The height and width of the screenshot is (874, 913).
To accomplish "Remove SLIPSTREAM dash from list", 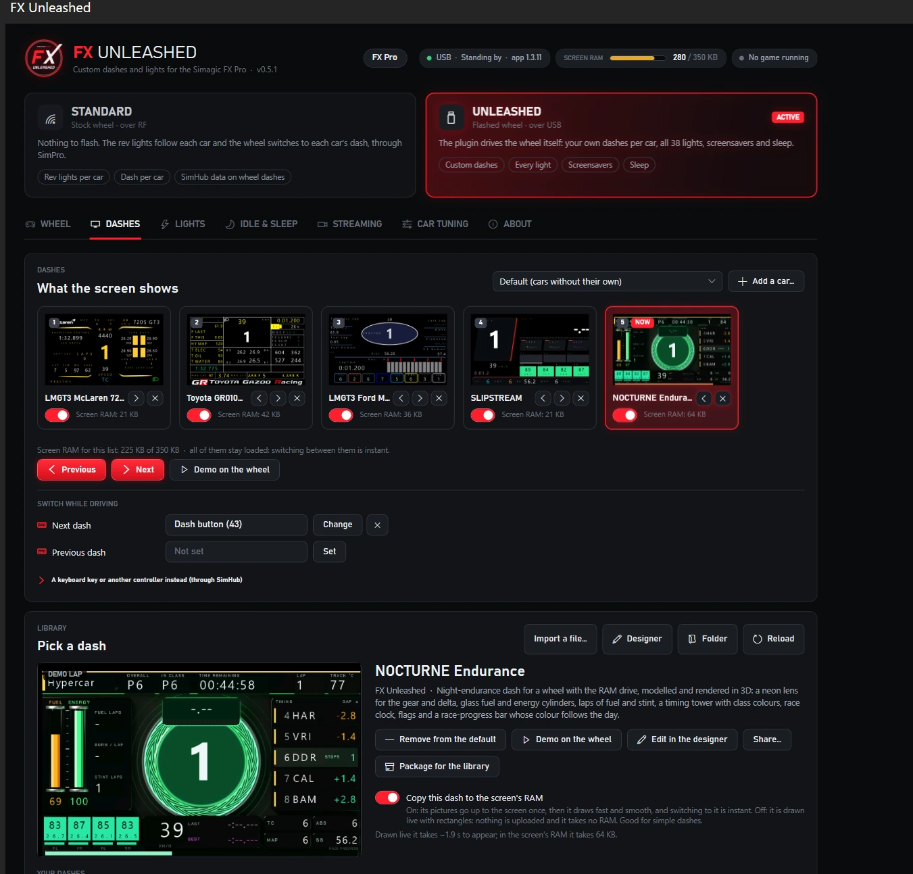I will click(x=581, y=398).
